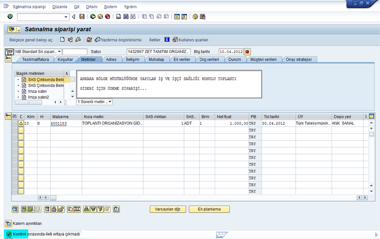
Task: Click the İletiler button
Action: click(155, 40)
